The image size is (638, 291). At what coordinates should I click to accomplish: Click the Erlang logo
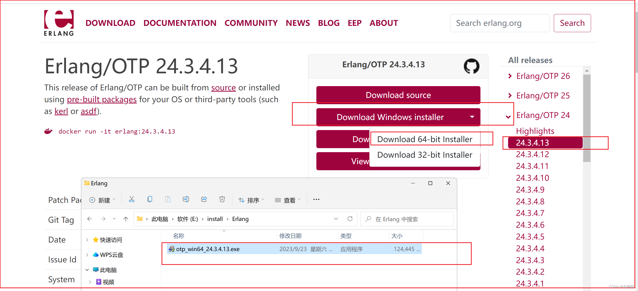(x=59, y=23)
